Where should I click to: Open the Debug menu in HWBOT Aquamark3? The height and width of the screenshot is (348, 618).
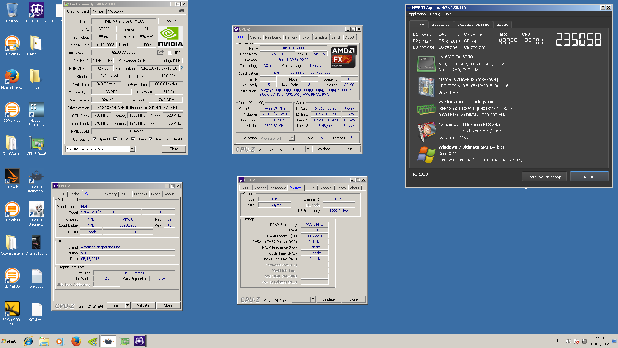435,14
